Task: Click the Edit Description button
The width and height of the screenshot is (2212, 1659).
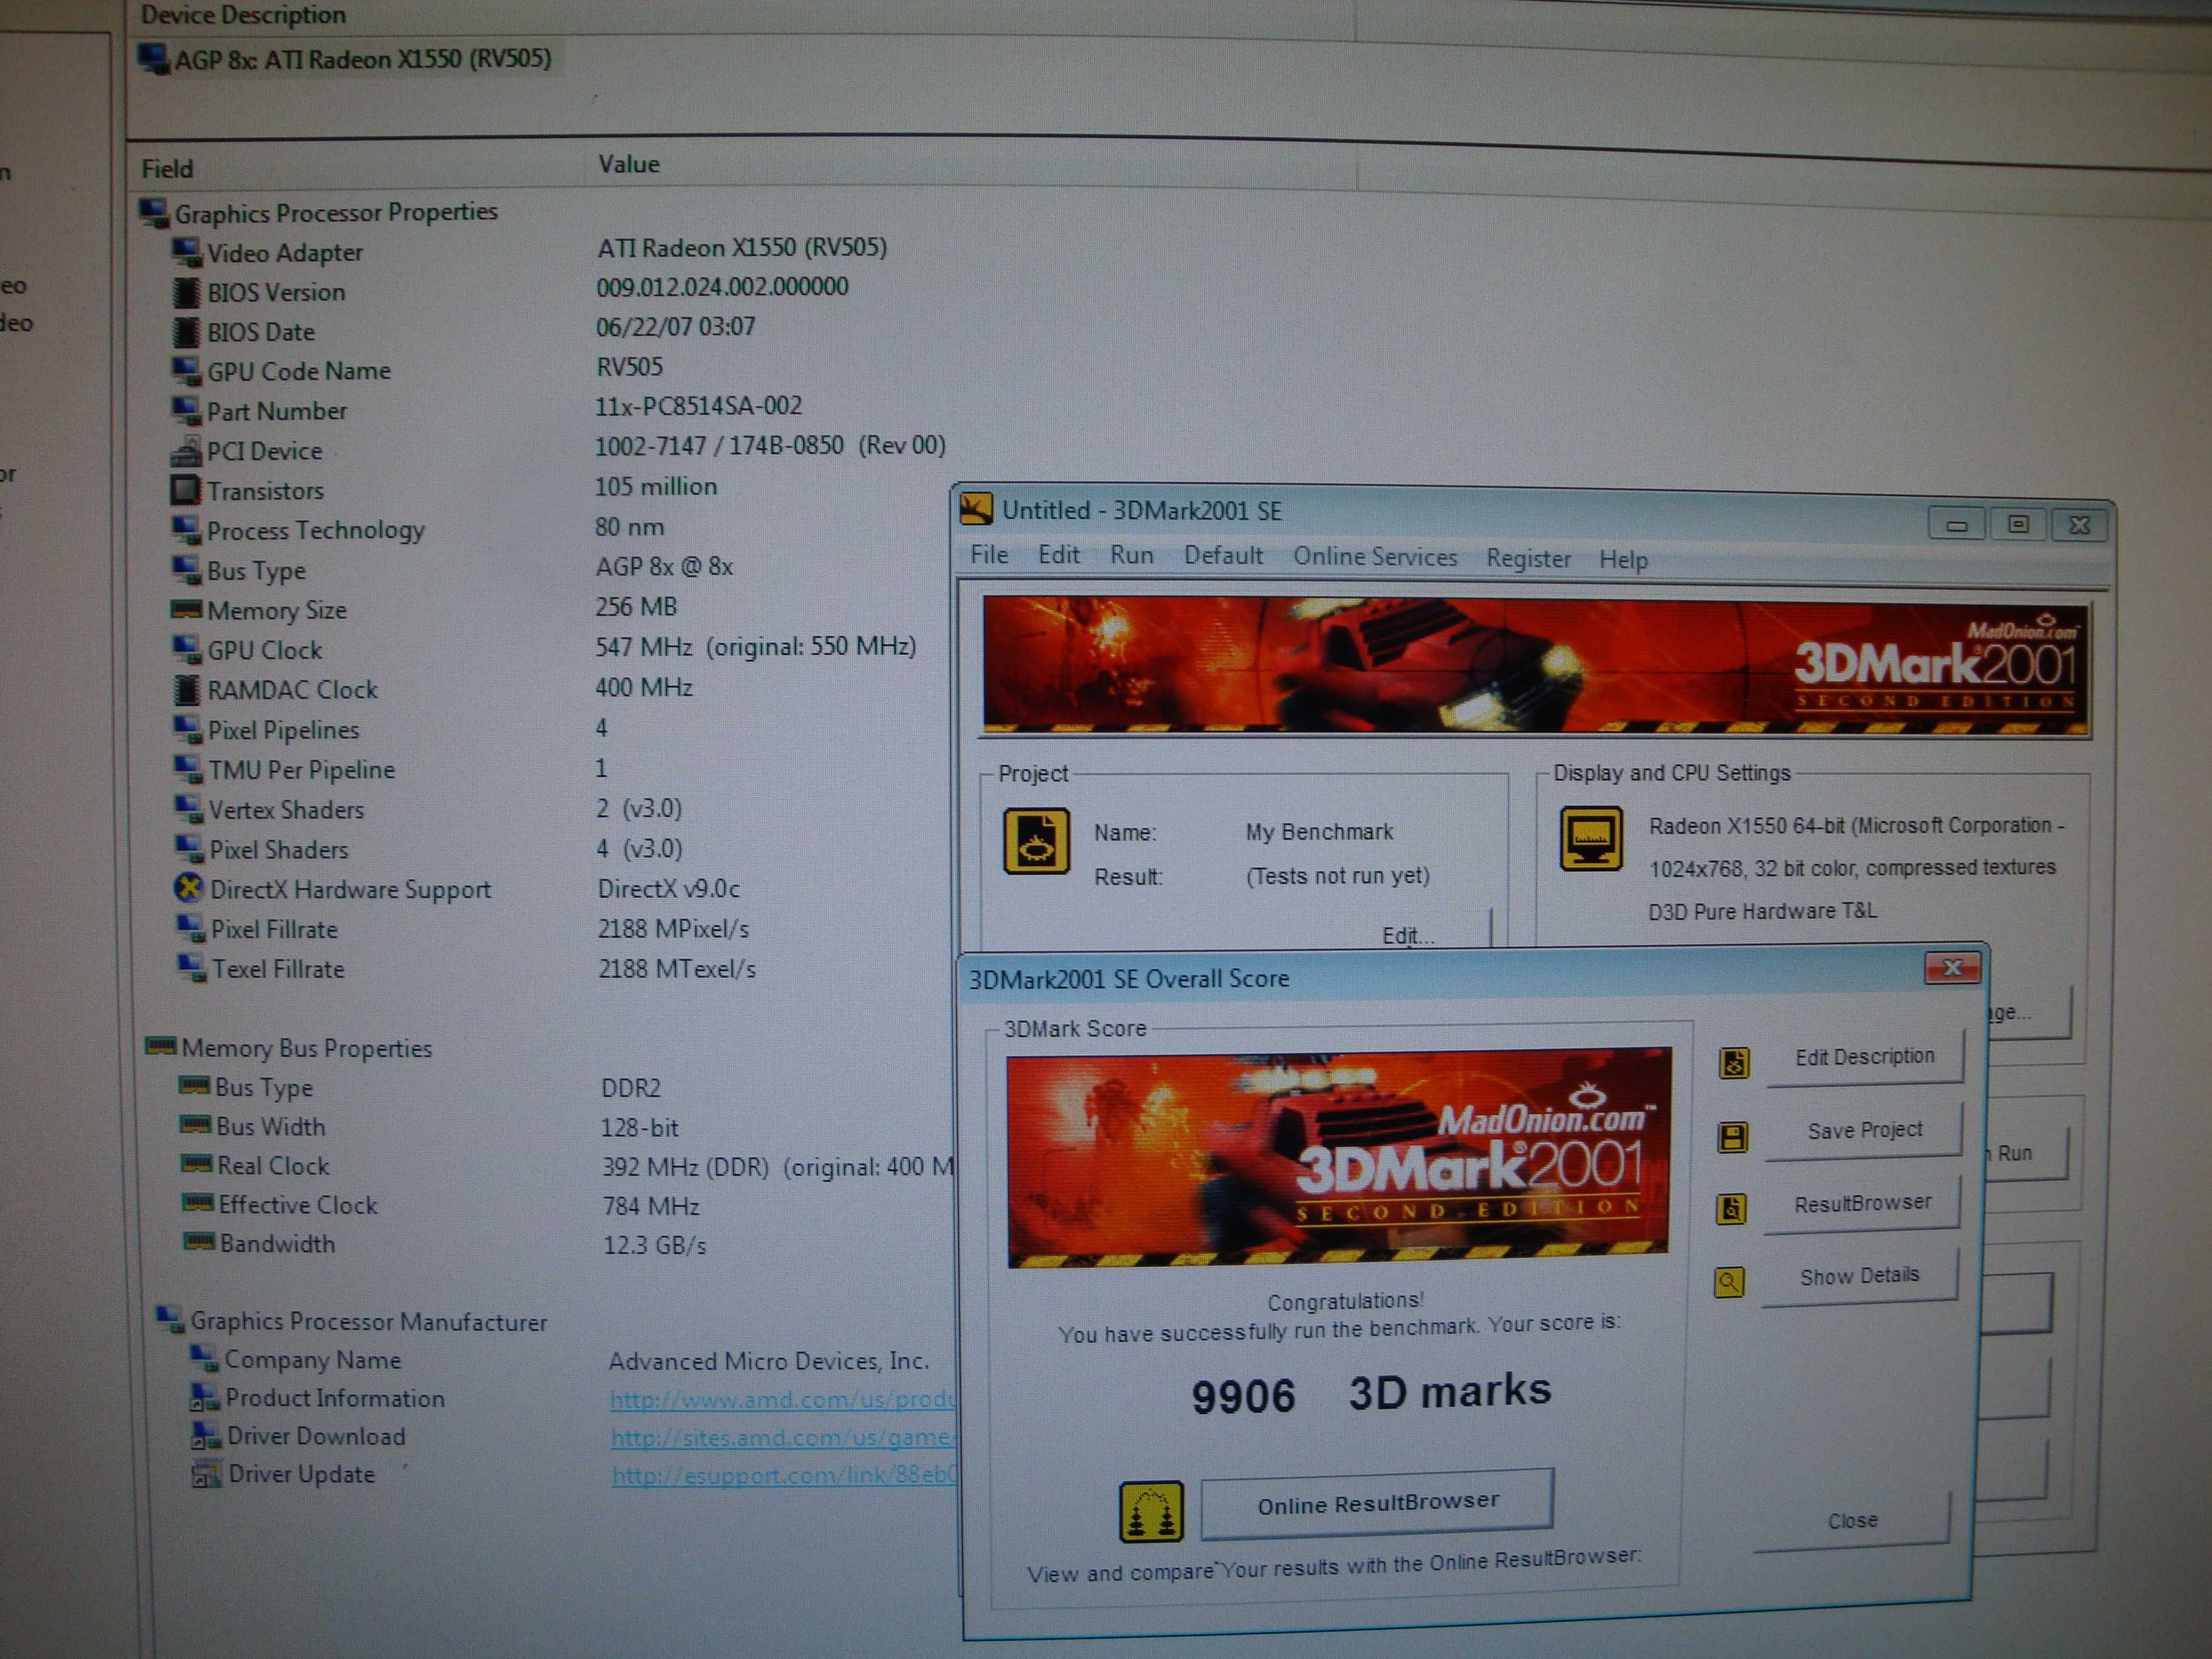Action: [x=1864, y=1057]
